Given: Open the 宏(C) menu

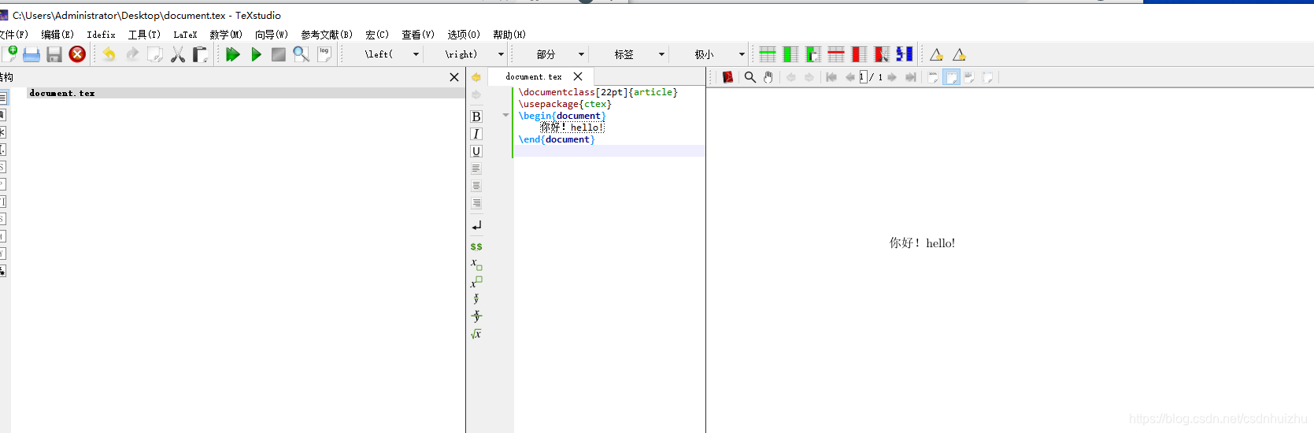Looking at the screenshot, I should tap(377, 35).
